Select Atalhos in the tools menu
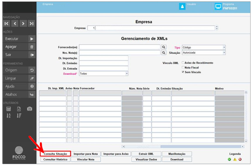The width and height of the screenshot is (252, 167). tap(16, 94)
